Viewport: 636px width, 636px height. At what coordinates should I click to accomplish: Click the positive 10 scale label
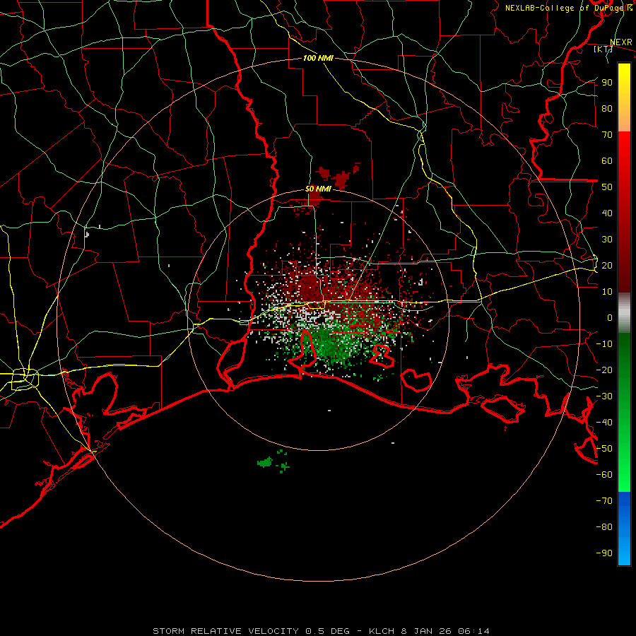(x=607, y=292)
